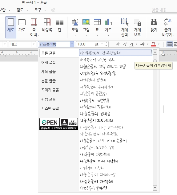The width and height of the screenshot is (177, 195).
Task: Choose font 나눔손글씨 나의 아내 손글씨
Action: (x=116, y=141)
